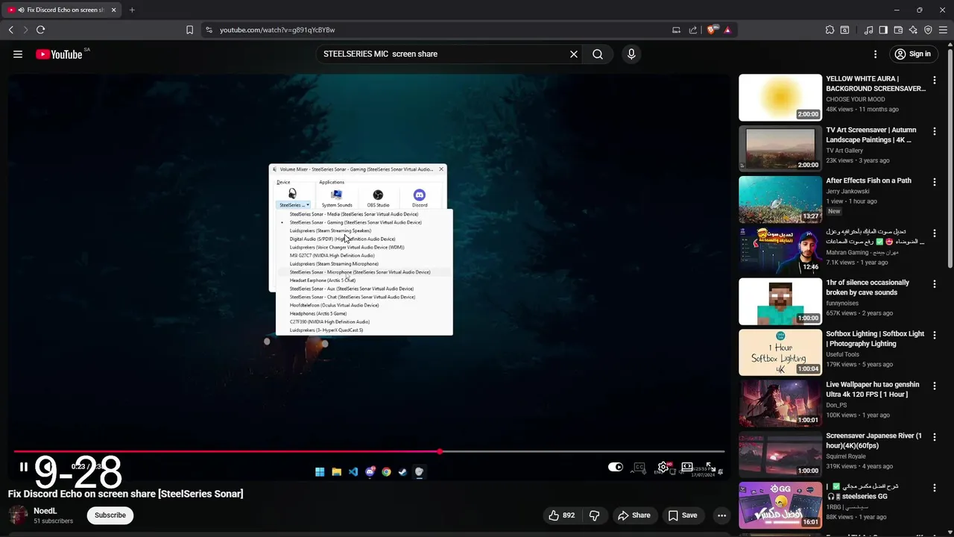Viewport: 954px width, 537px height.
Task: Dislike this video
Action: [x=594, y=515]
